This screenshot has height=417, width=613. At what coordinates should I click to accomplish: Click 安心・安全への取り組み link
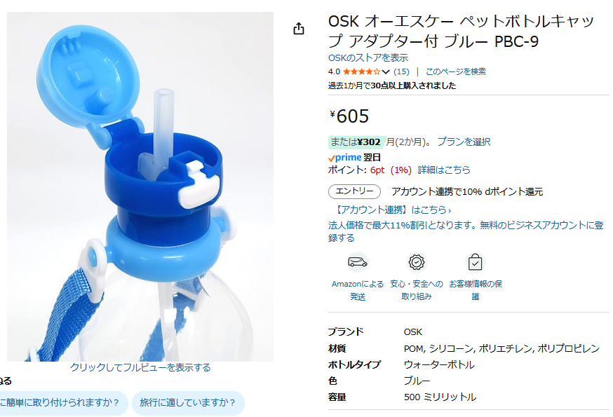417,290
